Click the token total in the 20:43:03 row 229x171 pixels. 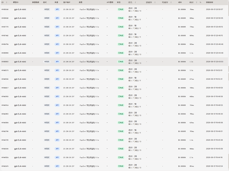click(133, 60)
